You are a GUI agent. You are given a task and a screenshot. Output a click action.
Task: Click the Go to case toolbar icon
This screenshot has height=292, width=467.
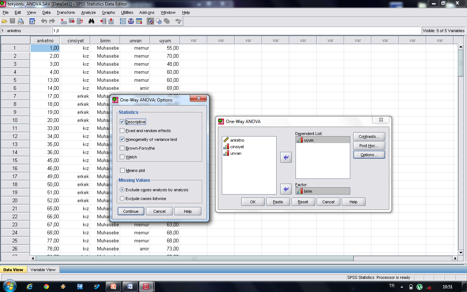pos(64,22)
